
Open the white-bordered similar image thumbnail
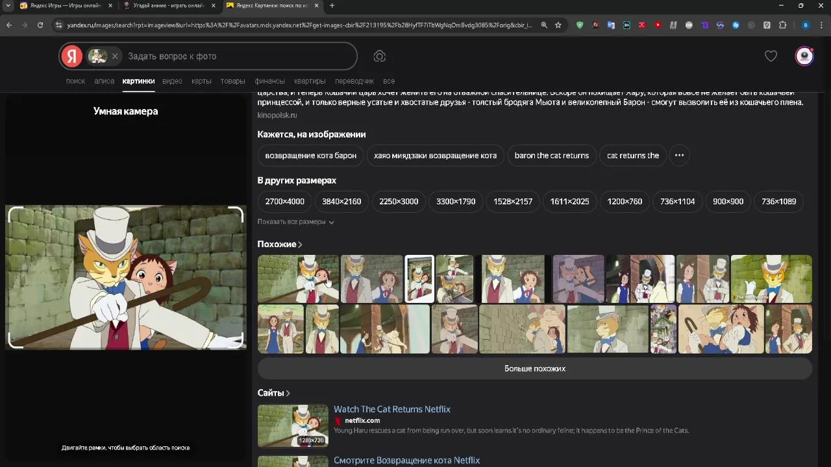point(419,279)
